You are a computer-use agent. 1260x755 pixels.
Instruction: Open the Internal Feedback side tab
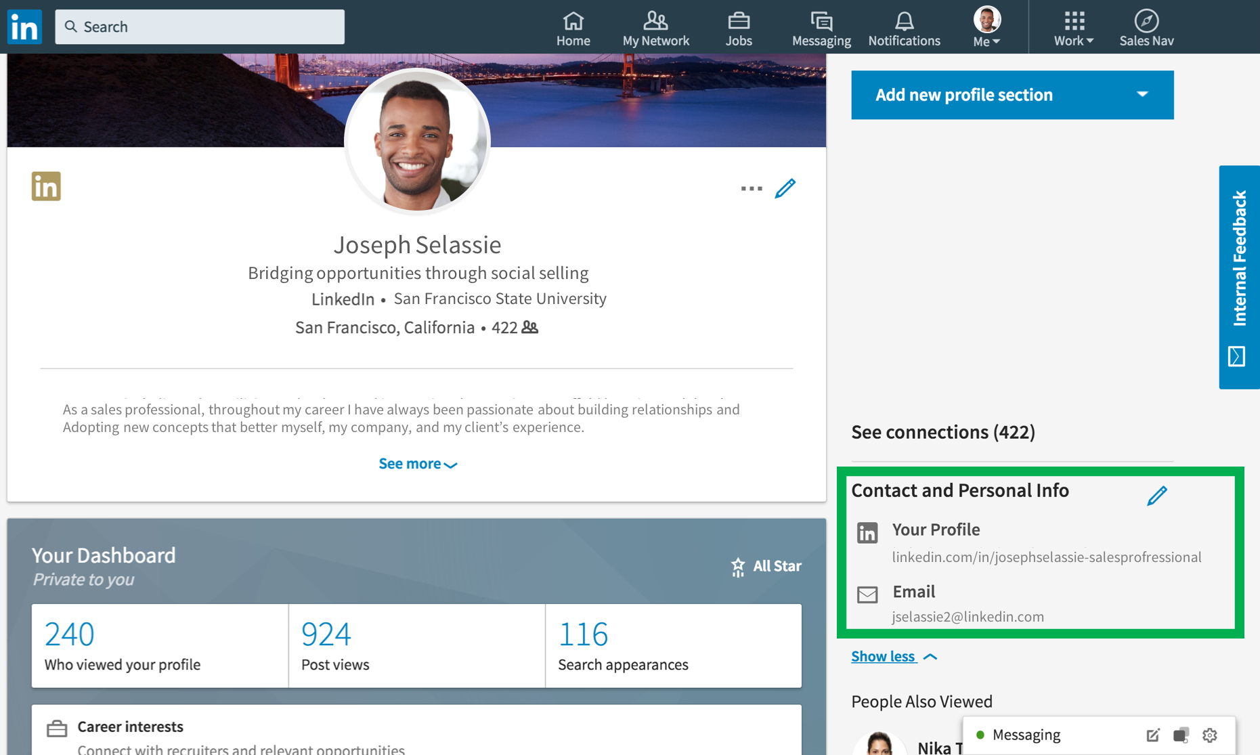pyautogui.click(x=1239, y=277)
